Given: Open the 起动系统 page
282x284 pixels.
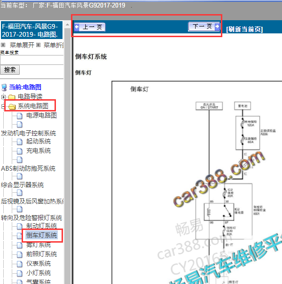Looking at the screenshot, I should click(39, 141).
